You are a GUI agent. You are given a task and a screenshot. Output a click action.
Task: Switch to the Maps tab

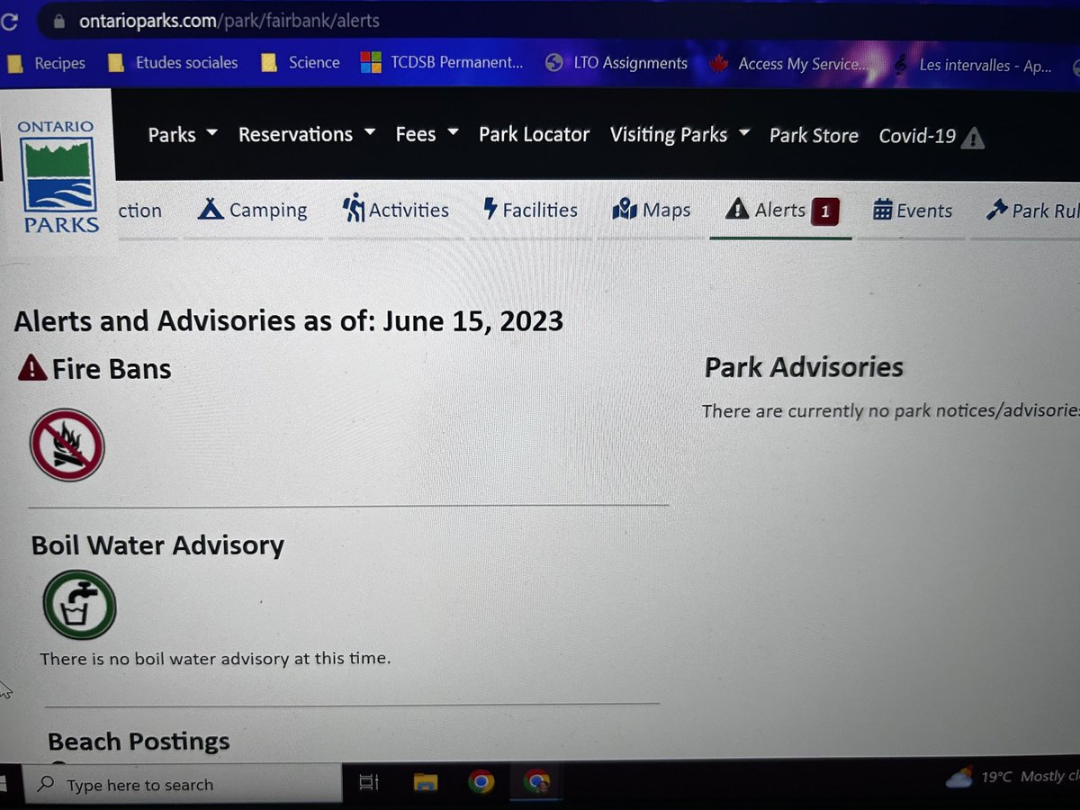652,210
